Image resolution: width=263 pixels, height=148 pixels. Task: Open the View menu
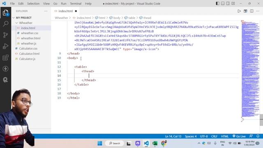click(46, 4)
